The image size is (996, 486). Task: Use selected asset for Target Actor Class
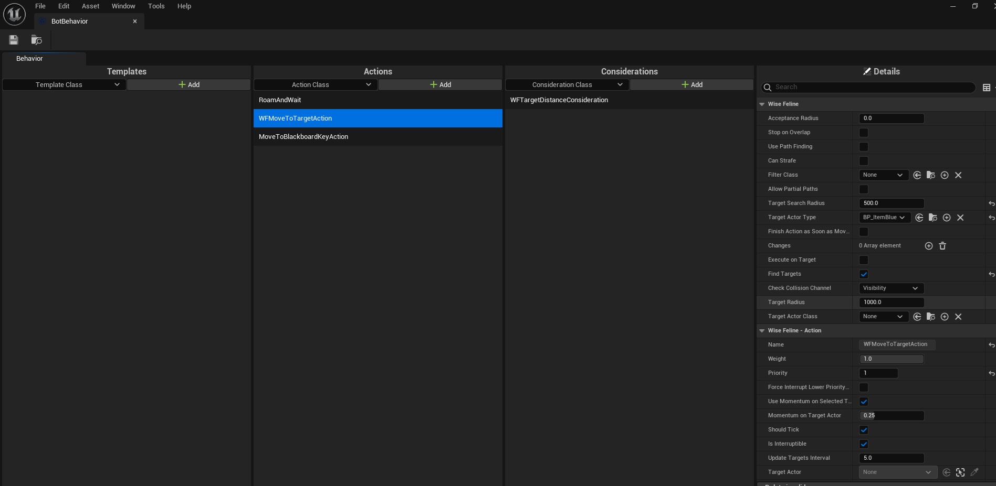pyautogui.click(x=917, y=317)
